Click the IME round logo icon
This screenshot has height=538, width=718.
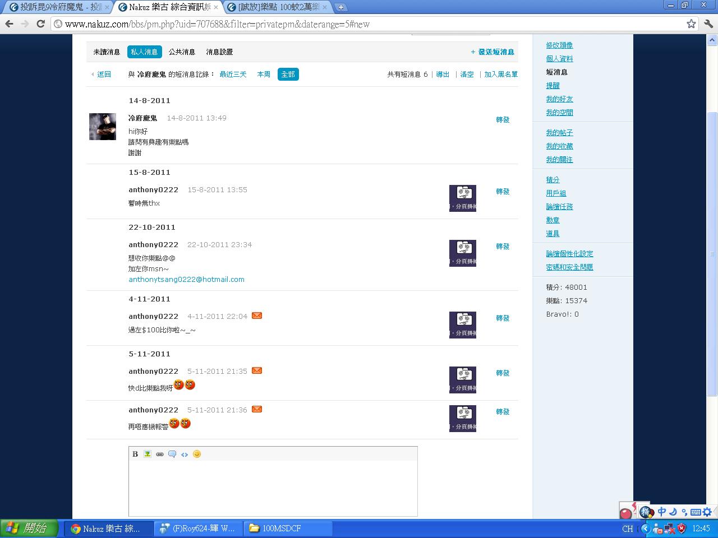tap(647, 512)
